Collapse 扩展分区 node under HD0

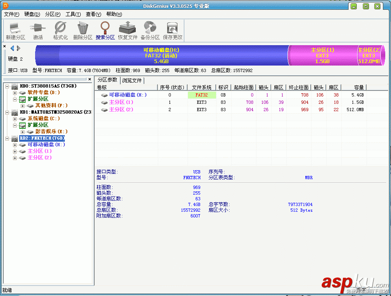coord(15,99)
